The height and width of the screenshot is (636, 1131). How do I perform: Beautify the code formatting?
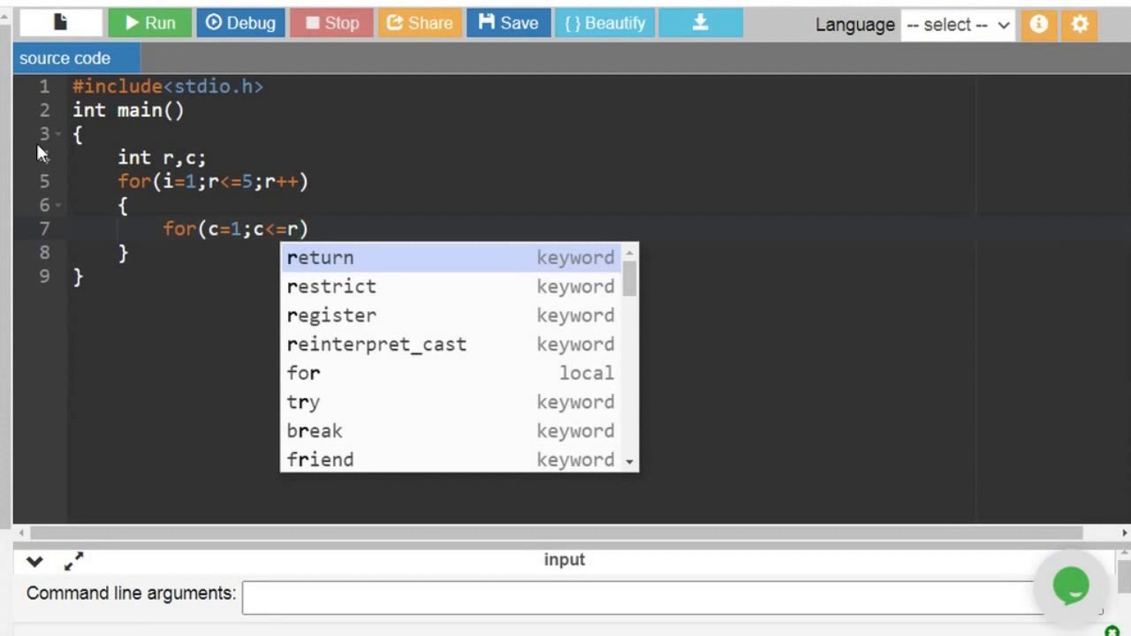tap(605, 23)
